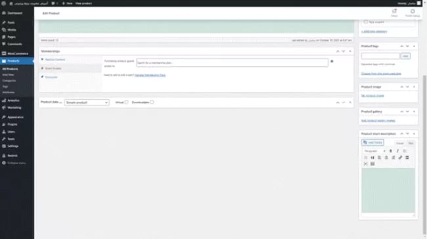The image size is (427, 239).
Task: Click the insert link icon in editor toolbar
Action: click(400, 158)
